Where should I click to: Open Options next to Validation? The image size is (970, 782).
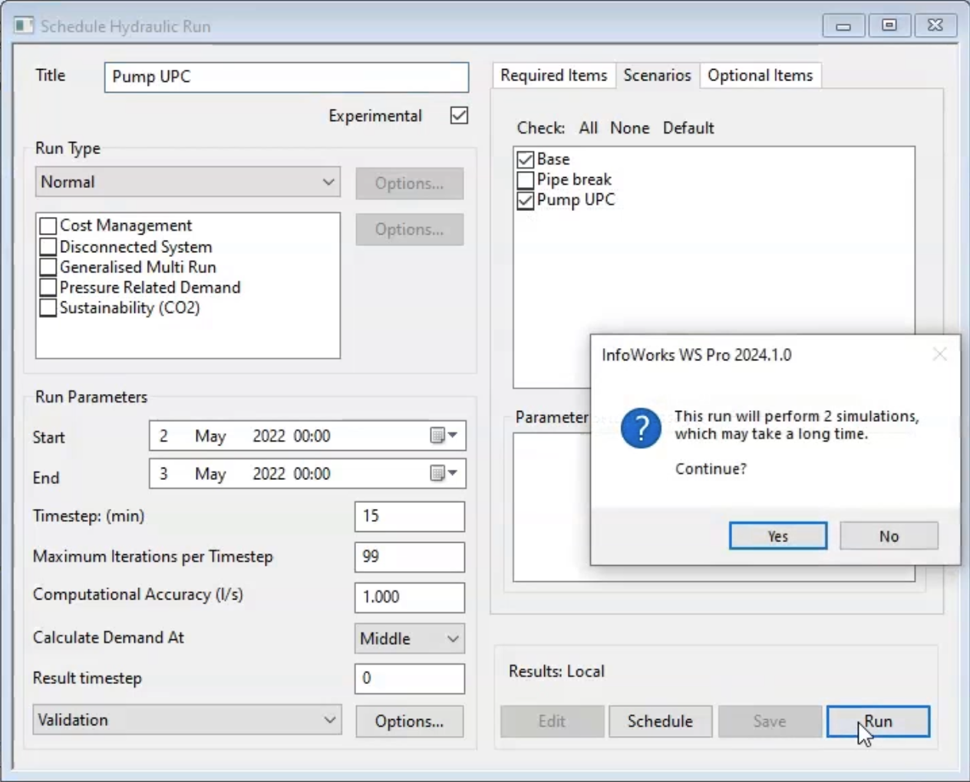coord(409,721)
